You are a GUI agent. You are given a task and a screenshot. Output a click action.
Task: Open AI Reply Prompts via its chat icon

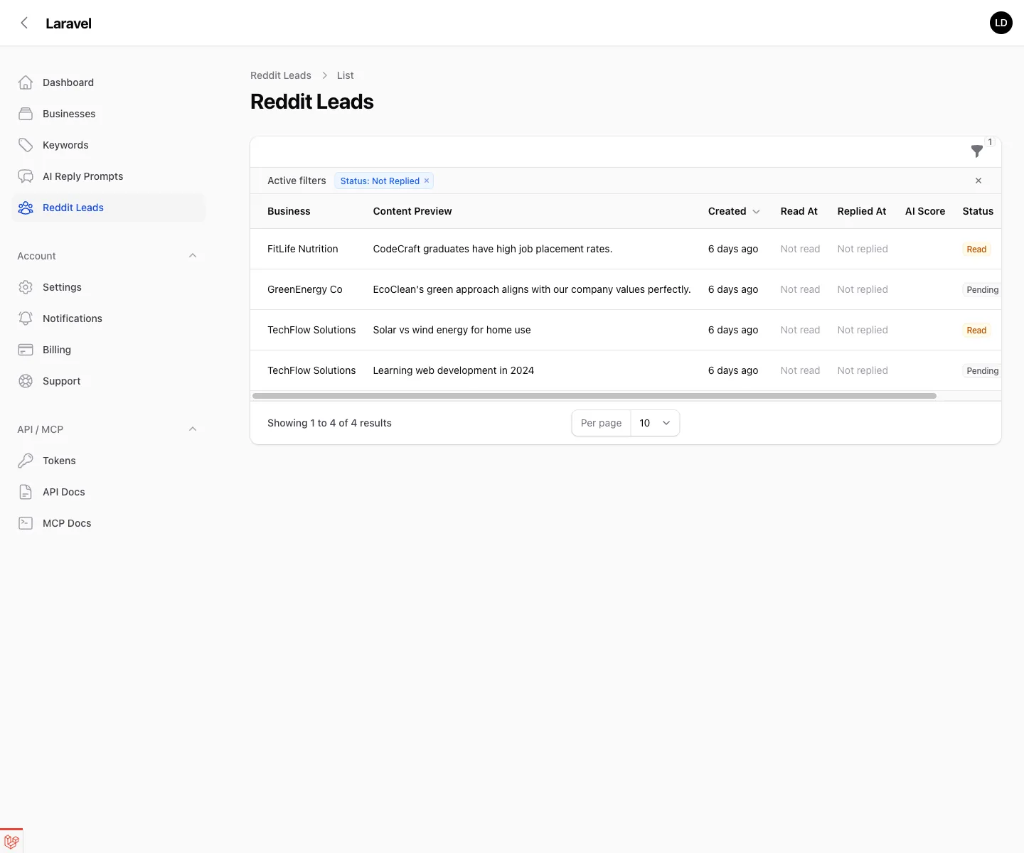tap(26, 176)
